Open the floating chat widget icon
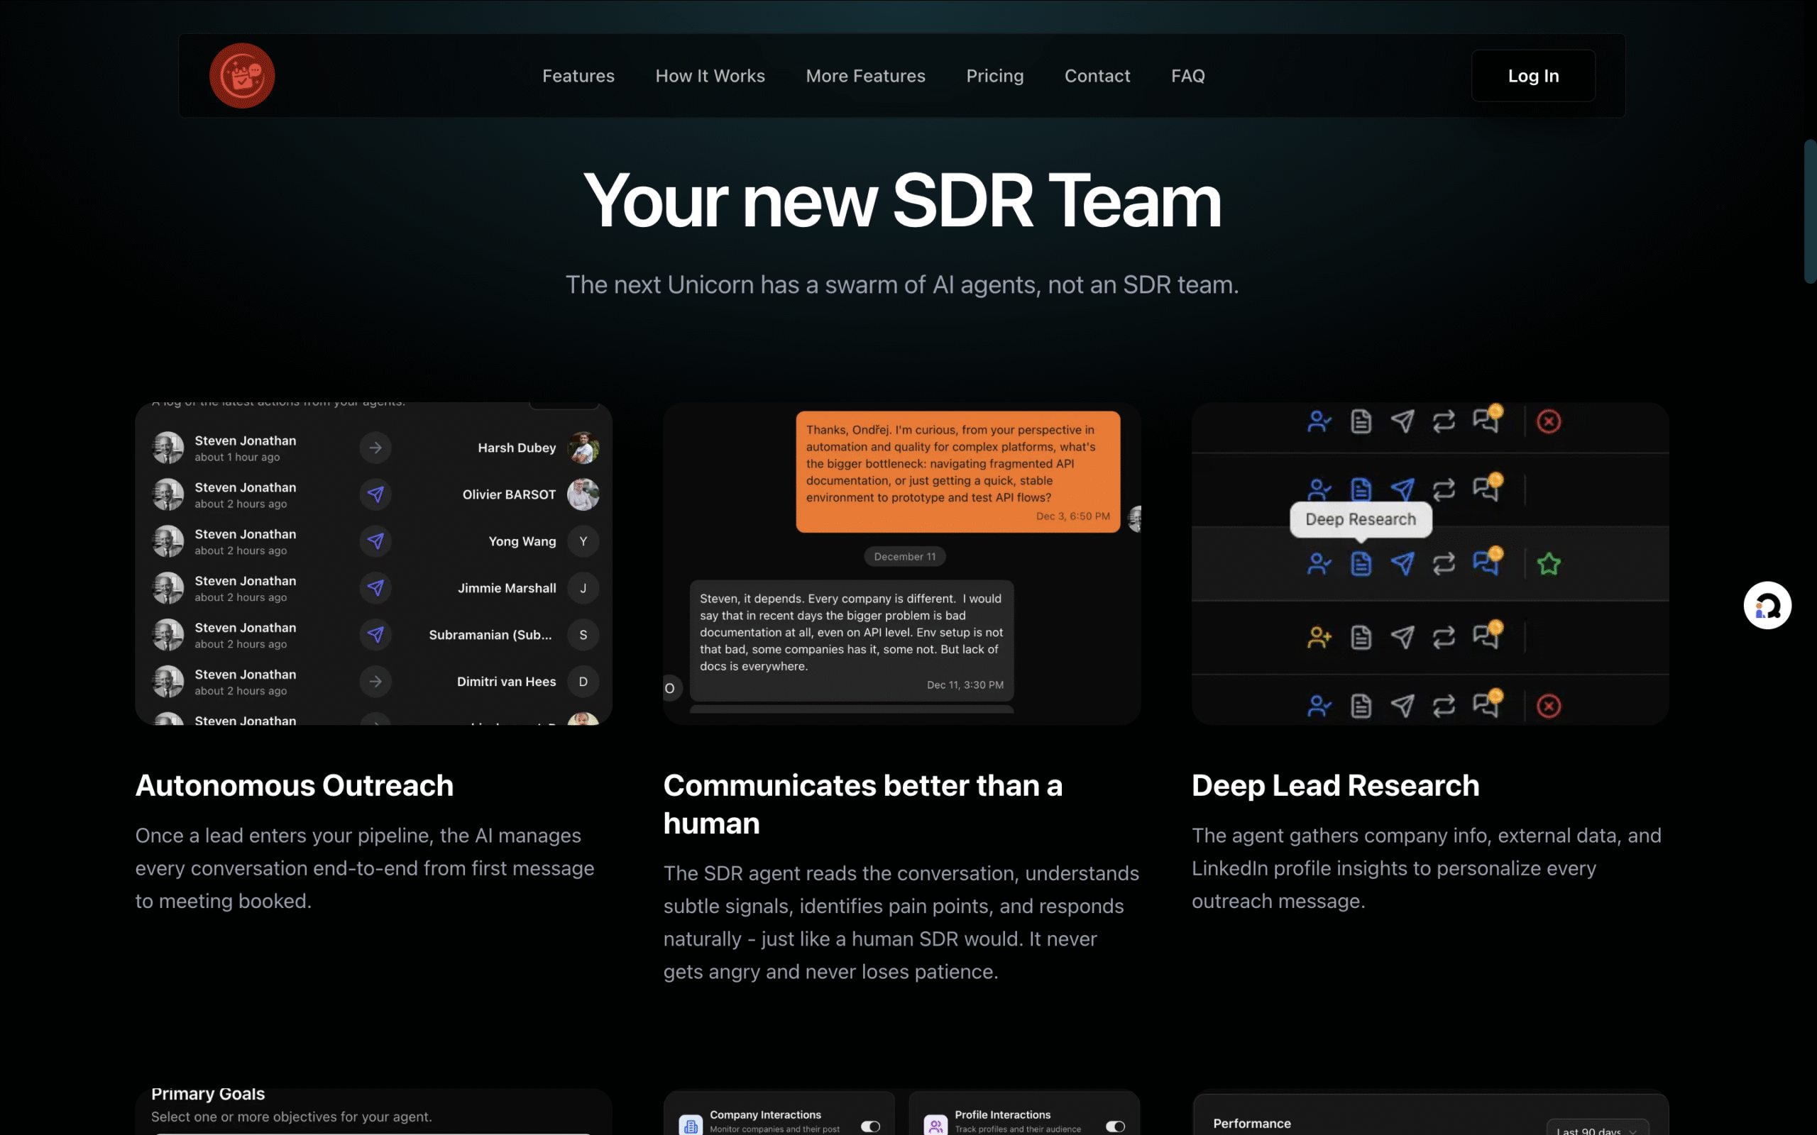The height and width of the screenshot is (1135, 1817). [1767, 605]
